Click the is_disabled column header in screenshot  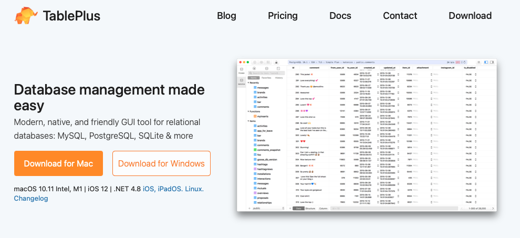[x=470, y=68]
